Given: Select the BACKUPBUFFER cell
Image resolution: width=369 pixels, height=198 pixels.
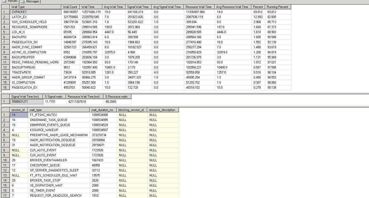Looking at the screenshot, I should click(36, 57).
